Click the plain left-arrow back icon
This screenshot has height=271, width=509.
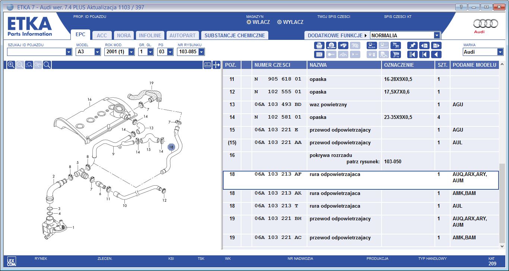[436, 54]
